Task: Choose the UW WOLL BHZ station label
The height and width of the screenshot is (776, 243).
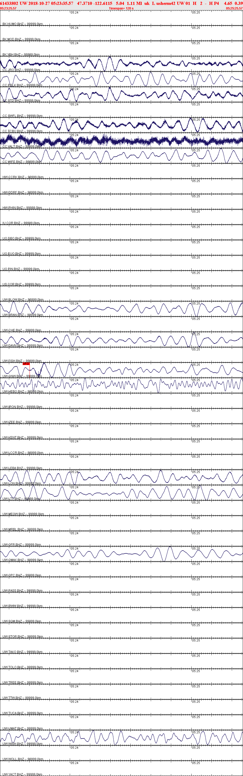Action: pos(23,759)
